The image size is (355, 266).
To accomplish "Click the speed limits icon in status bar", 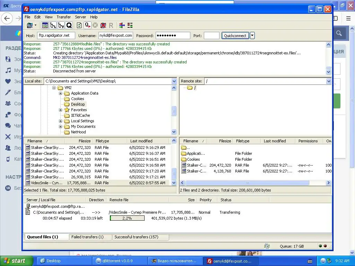I will 267,246.
